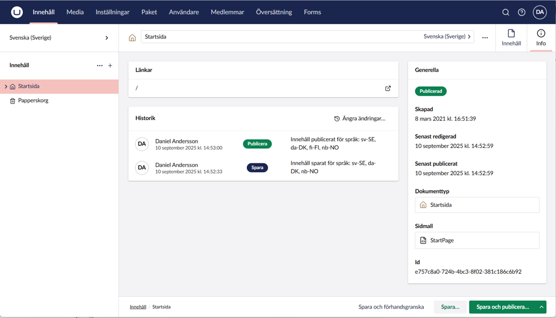Open the Spara och publicera dropdown arrow
The image size is (556, 318).
point(541,307)
